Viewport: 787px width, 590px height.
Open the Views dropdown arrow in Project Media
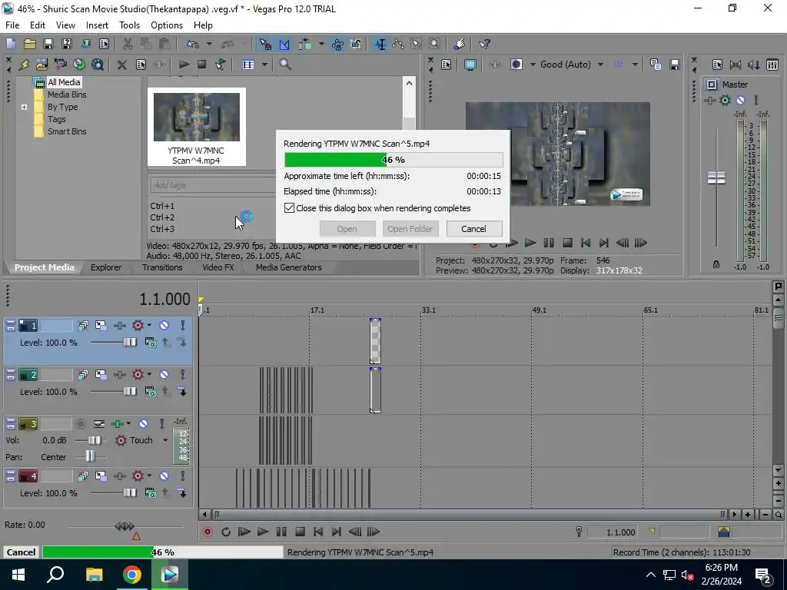click(264, 65)
